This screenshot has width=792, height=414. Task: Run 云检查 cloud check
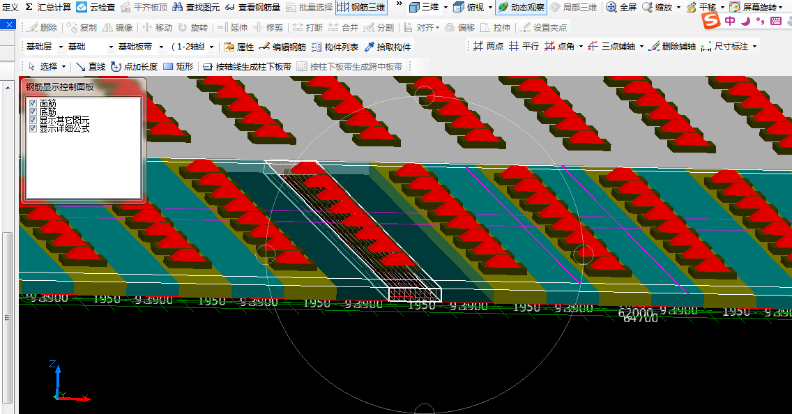click(x=96, y=7)
